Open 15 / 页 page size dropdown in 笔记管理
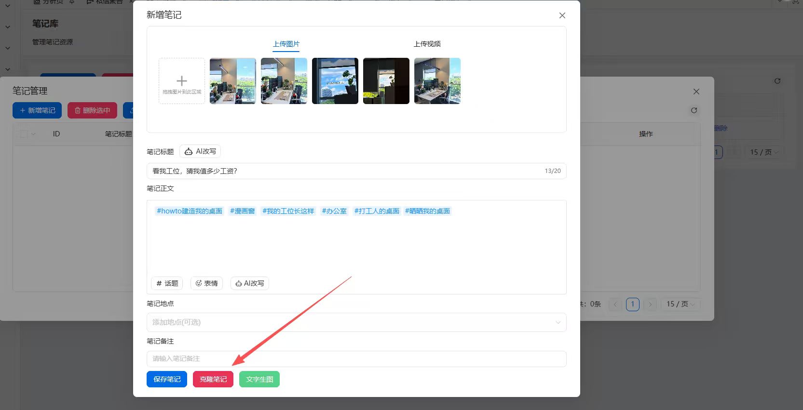The image size is (803, 410). [x=681, y=304]
